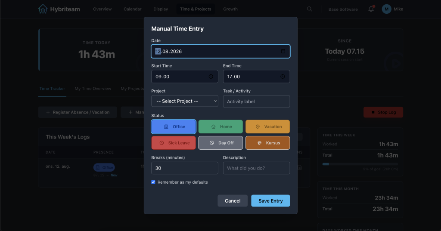The height and width of the screenshot is (231, 441).
Task: Focus the Date input field
Action: 220,51
